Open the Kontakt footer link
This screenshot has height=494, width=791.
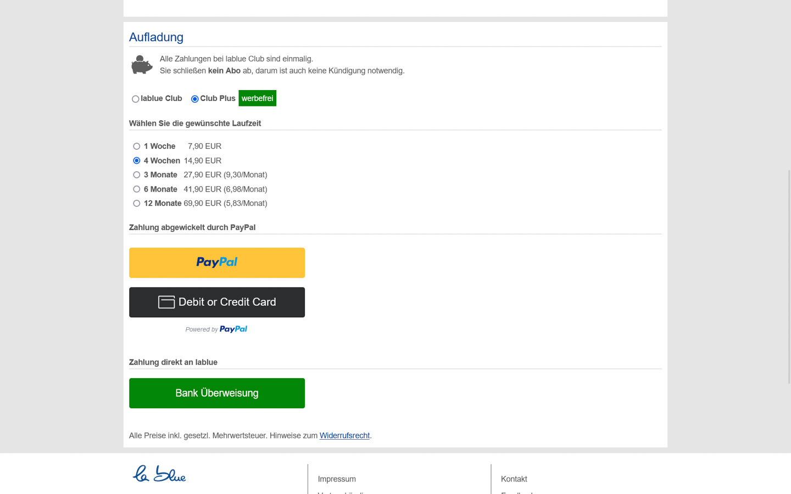514,479
